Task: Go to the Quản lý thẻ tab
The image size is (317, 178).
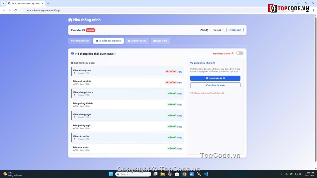Action: [x=160, y=41]
